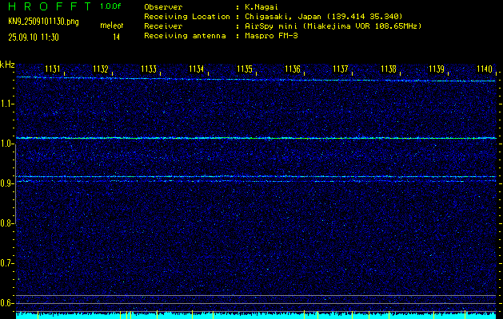Click the 0.7 frequency axis label
This screenshot has width=503, height=319.
point(6,263)
